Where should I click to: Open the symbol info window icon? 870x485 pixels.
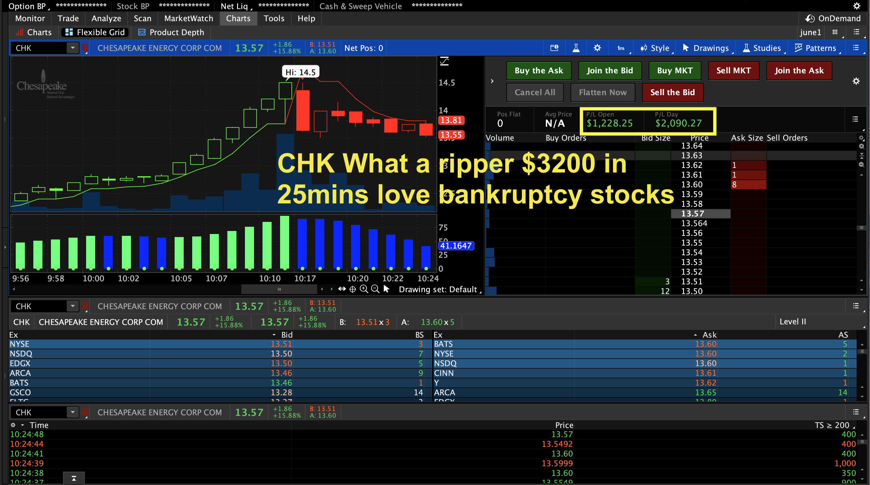click(x=554, y=48)
